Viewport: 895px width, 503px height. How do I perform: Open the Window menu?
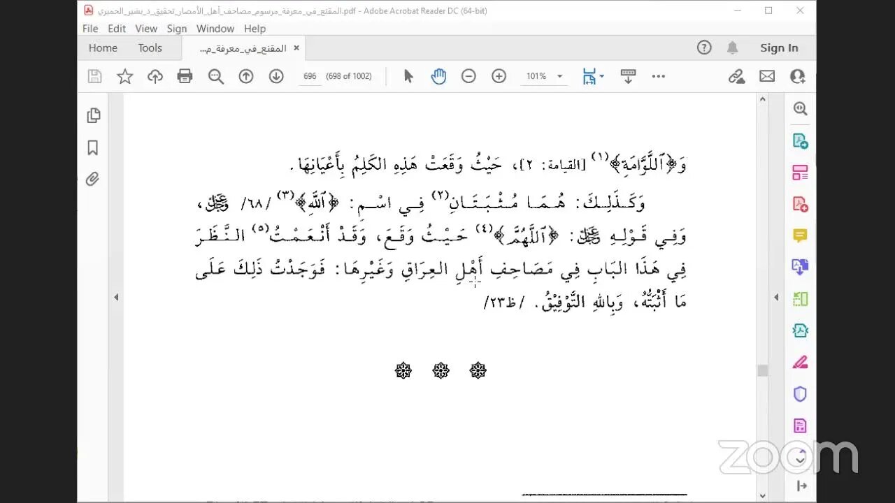pyautogui.click(x=215, y=29)
